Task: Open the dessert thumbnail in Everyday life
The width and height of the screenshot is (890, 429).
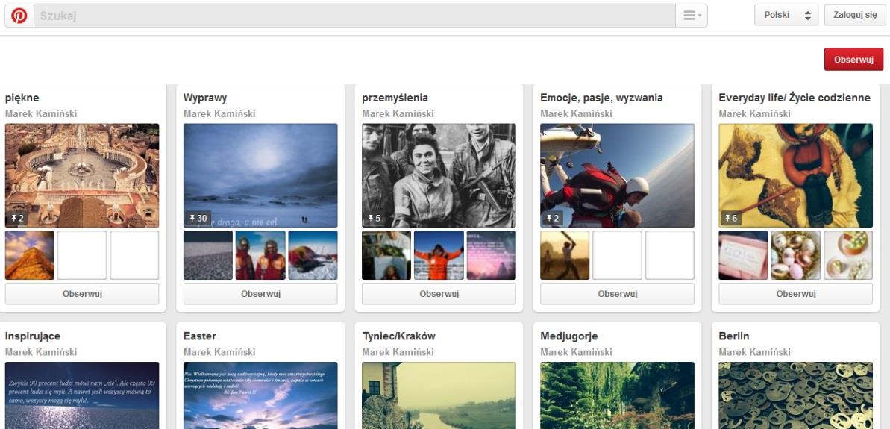Action: tap(848, 255)
